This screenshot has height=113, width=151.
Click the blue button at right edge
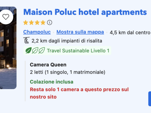150,99
